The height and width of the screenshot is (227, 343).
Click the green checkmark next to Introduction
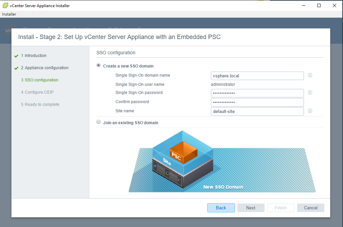tap(16, 56)
